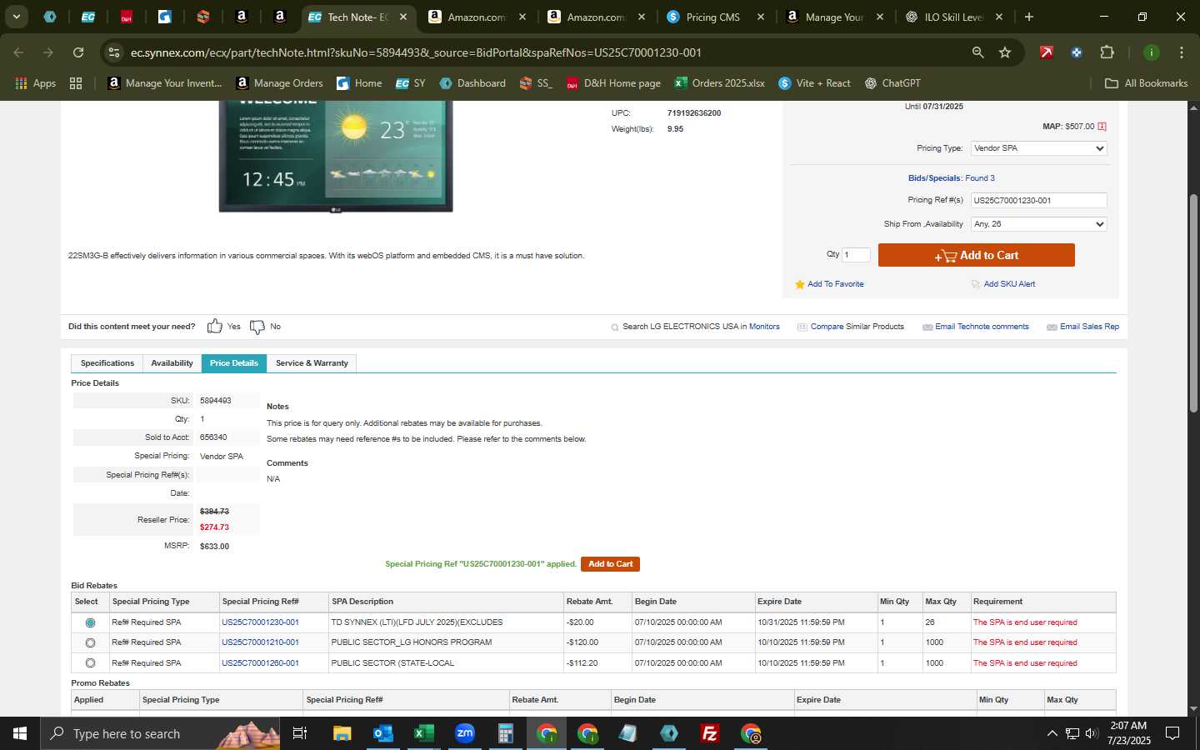Open Outlook from the taskbar

point(382,733)
